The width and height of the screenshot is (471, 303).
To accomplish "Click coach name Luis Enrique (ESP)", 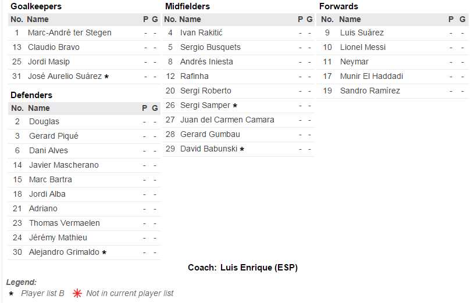I will coord(259,268).
